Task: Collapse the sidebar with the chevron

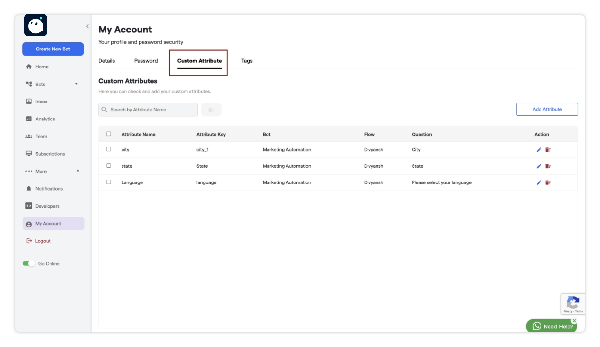Action: point(87,26)
